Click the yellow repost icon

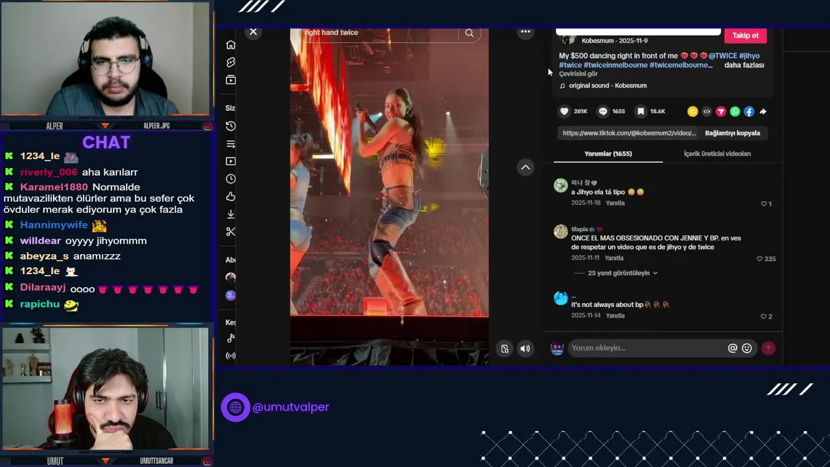(x=693, y=112)
